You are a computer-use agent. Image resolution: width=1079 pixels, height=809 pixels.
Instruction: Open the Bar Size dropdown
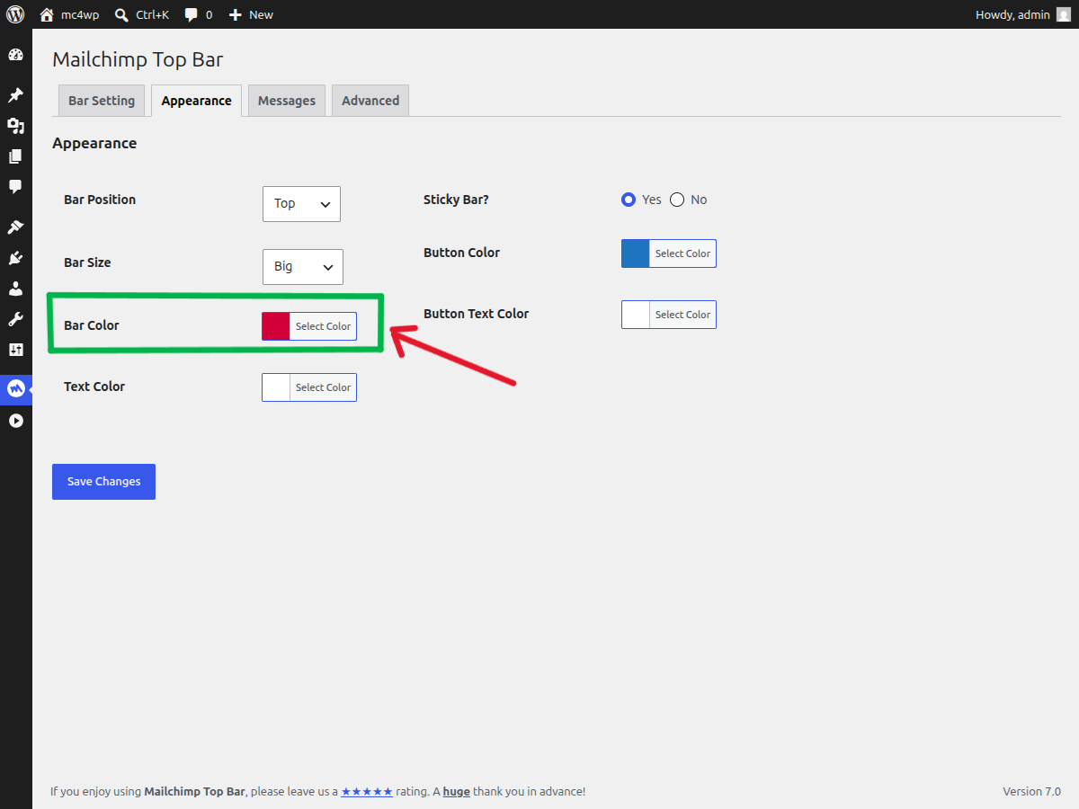(x=303, y=267)
